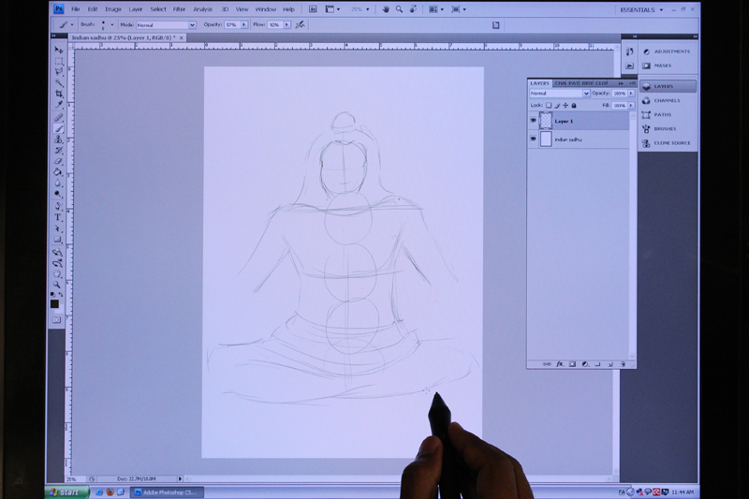Click the layer style fx icon
Viewport: 749px width, 499px height.
[559, 363]
